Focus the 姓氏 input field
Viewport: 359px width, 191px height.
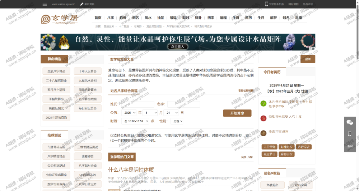tap(137, 104)
